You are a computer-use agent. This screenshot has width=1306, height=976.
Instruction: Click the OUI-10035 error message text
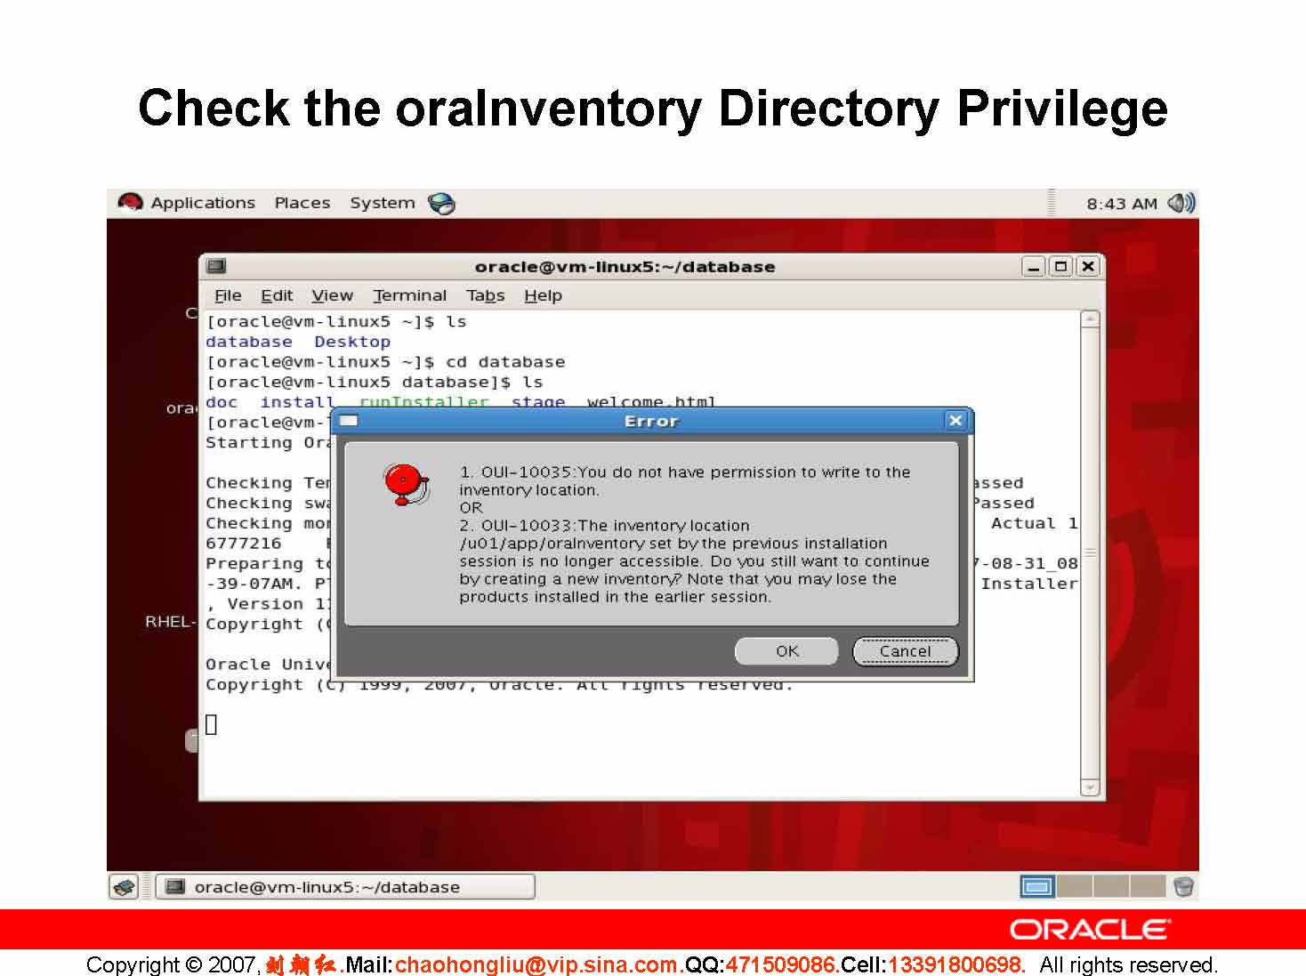(x=684, y=481)
